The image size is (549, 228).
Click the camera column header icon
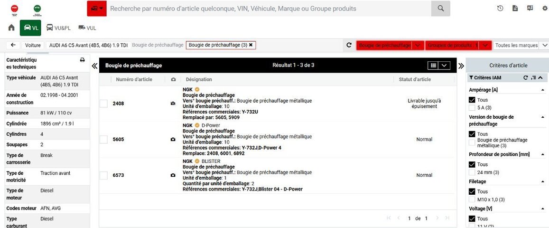point(173,79)
